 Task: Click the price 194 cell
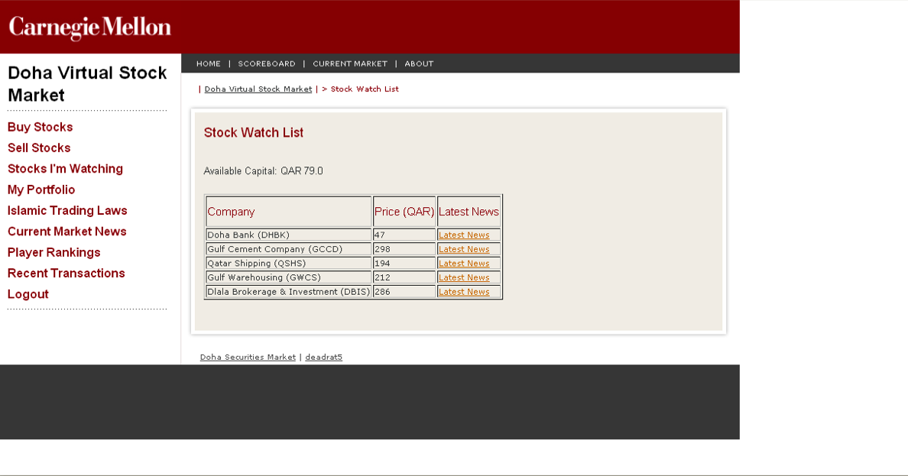[404, 263]
